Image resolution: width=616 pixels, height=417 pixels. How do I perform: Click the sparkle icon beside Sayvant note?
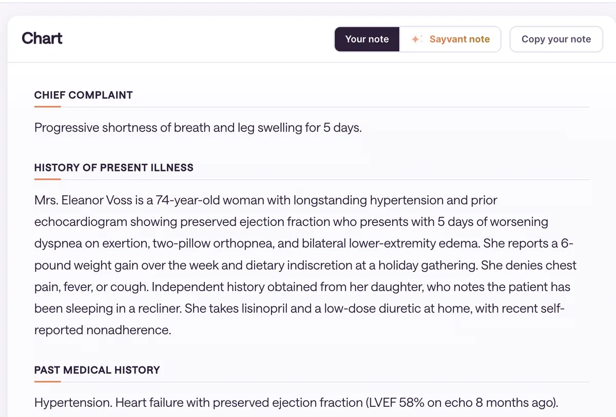[417, 39]
